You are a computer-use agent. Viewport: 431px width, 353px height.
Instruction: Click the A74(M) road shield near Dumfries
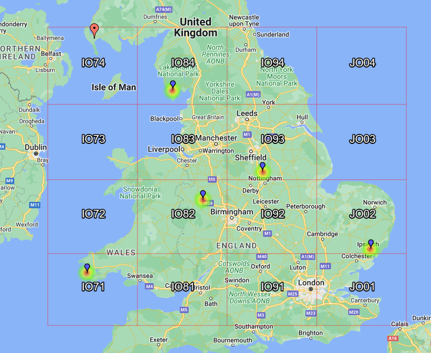click(x=164, y=10)
